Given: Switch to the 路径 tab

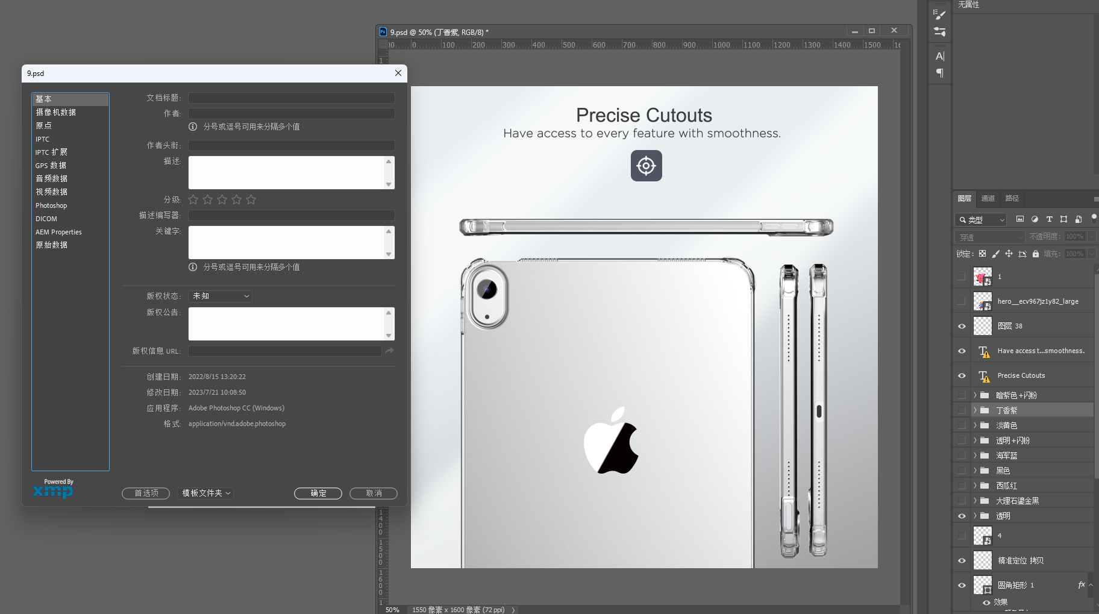Looking at the screenshot, I should point(1012,198).
